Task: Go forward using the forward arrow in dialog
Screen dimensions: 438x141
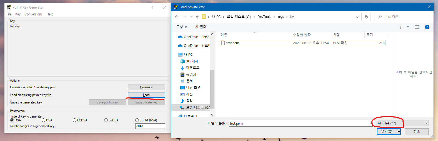Action: 185,17
